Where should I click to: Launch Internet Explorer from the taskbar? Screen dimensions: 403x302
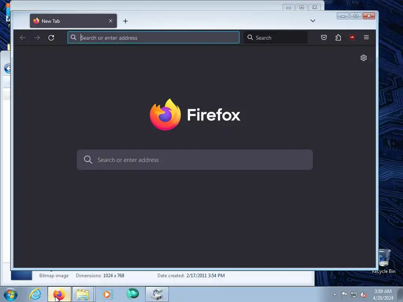(35, 294)
